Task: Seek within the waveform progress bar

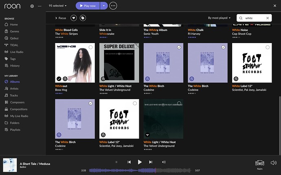Action: (x=140, y=171)
